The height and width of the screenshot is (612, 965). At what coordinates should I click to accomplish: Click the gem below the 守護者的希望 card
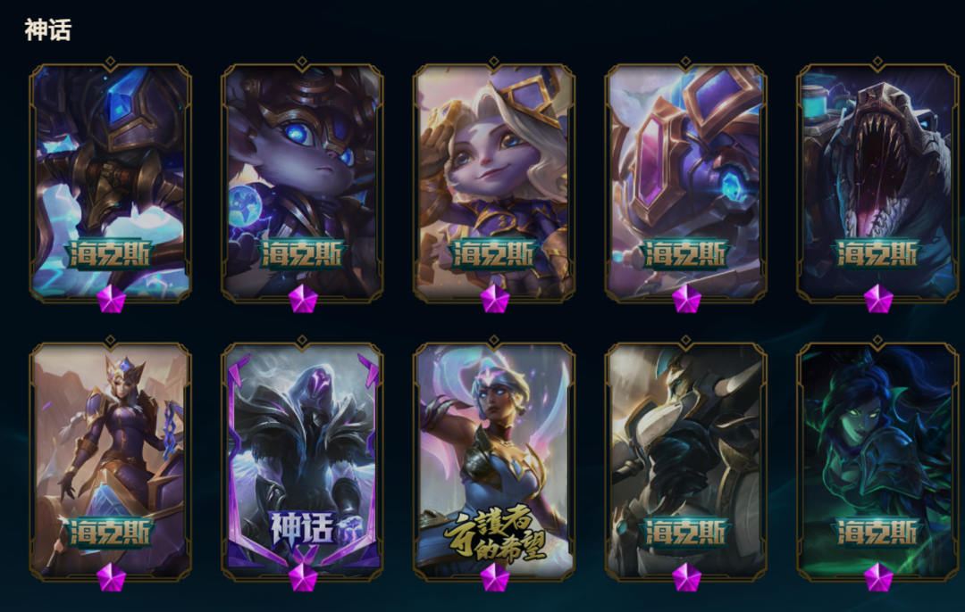point(495,577)
